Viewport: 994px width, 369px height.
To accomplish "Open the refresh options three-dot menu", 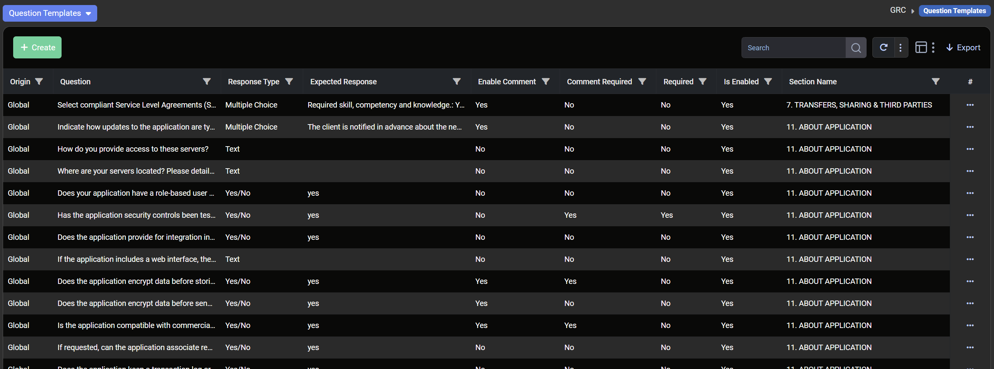I will [x=901, y=48].
